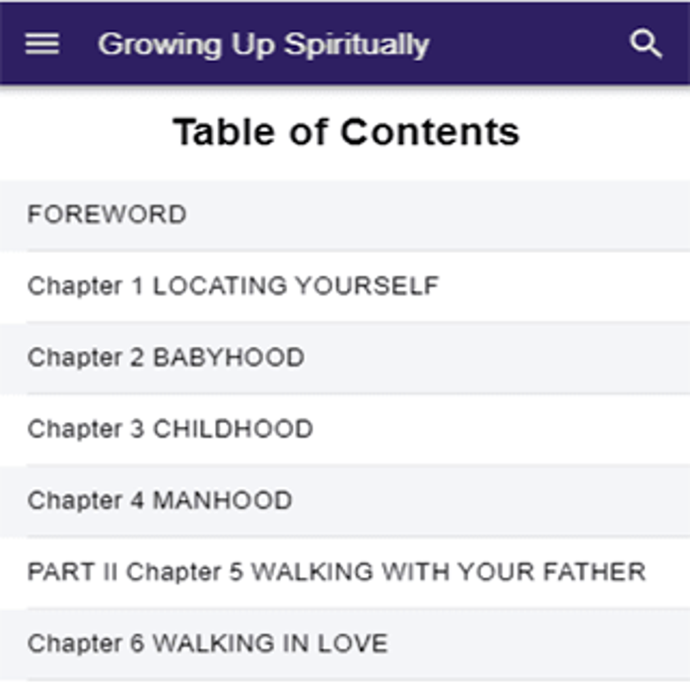Select Chapter 6 WALKING IN LOVE
The image size is (690, 690).
tap(345, 644)
